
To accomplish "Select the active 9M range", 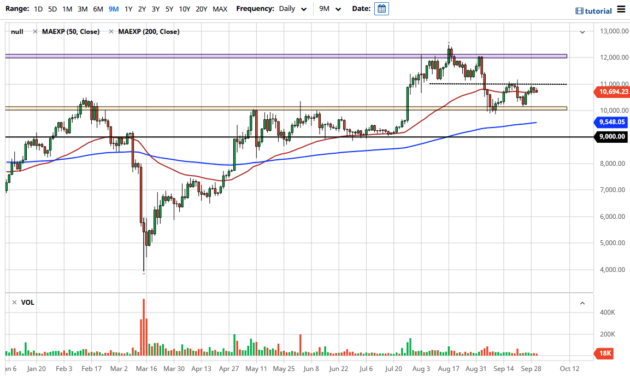I will [114, 9].
